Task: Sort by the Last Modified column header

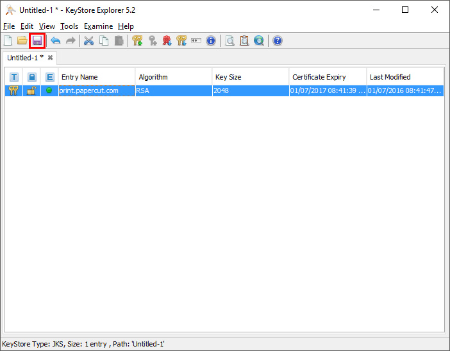Action: point(405,77)
